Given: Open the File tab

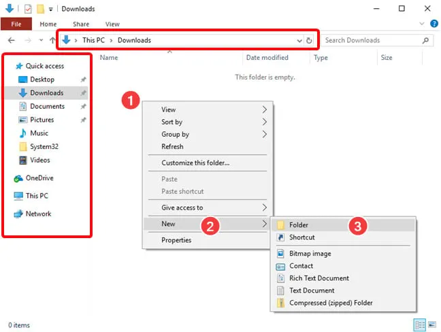Looking at the screenshot, I should (16, 24).
